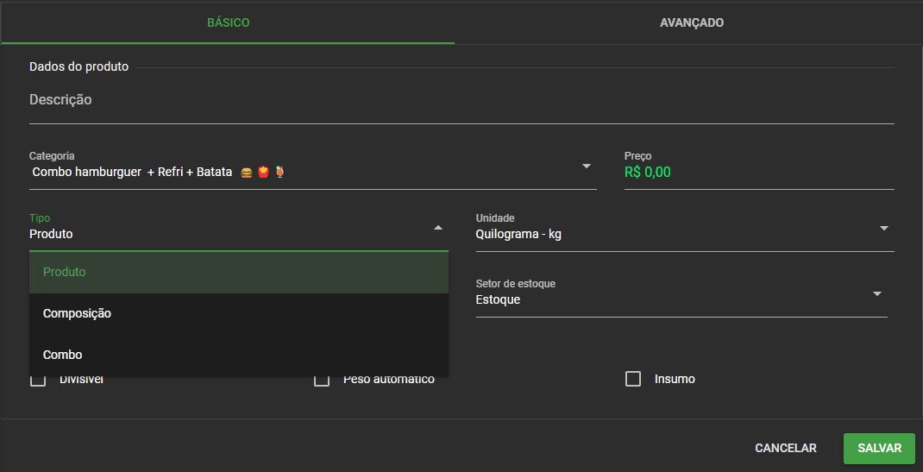This screenshot has width=923, height=472.
Task: Click the Categoria dropdown arrow icon
Action: click(587, 166)
